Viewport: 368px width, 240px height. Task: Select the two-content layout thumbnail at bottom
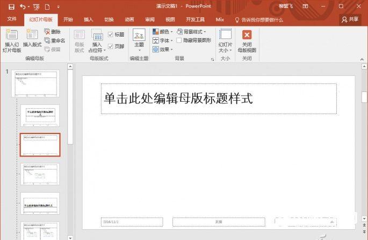click(x=40, y=231)
